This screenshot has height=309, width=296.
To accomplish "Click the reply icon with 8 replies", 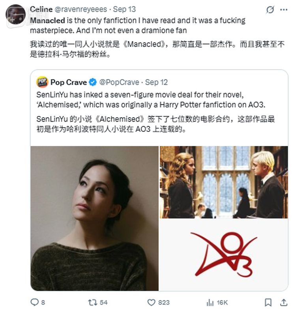I will tap(35, 302).
